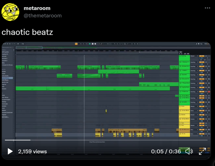Select the arrangement overview zoom region
The width and height of the screenshot is (215, 166).
pos(29,48)
